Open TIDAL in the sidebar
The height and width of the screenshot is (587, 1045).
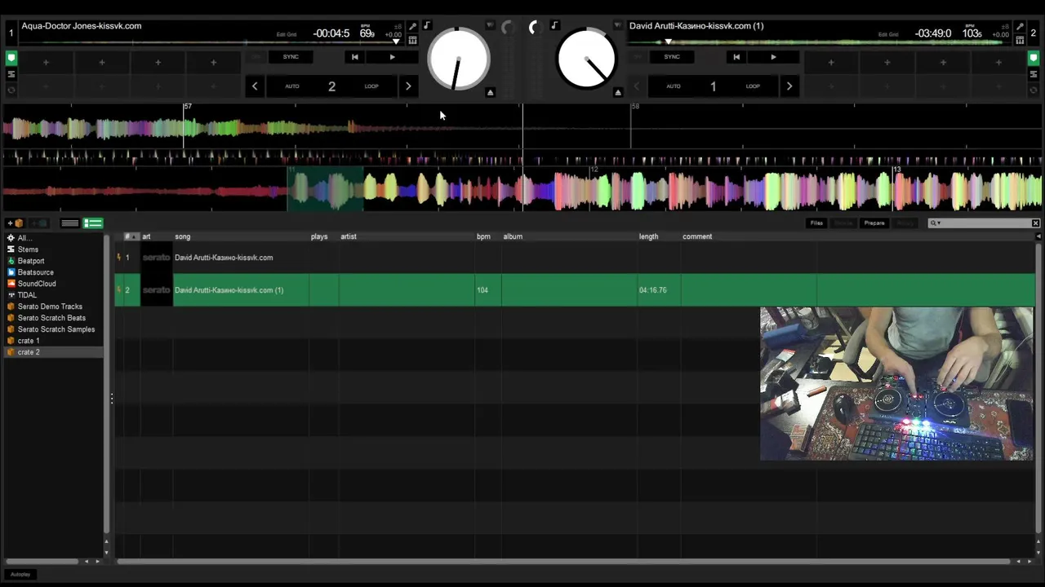pos(27,295)
